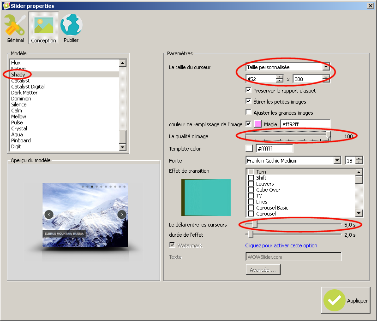The image size is (377, 321).
Task: Open the pink fill color swatch
Action: 258,124
